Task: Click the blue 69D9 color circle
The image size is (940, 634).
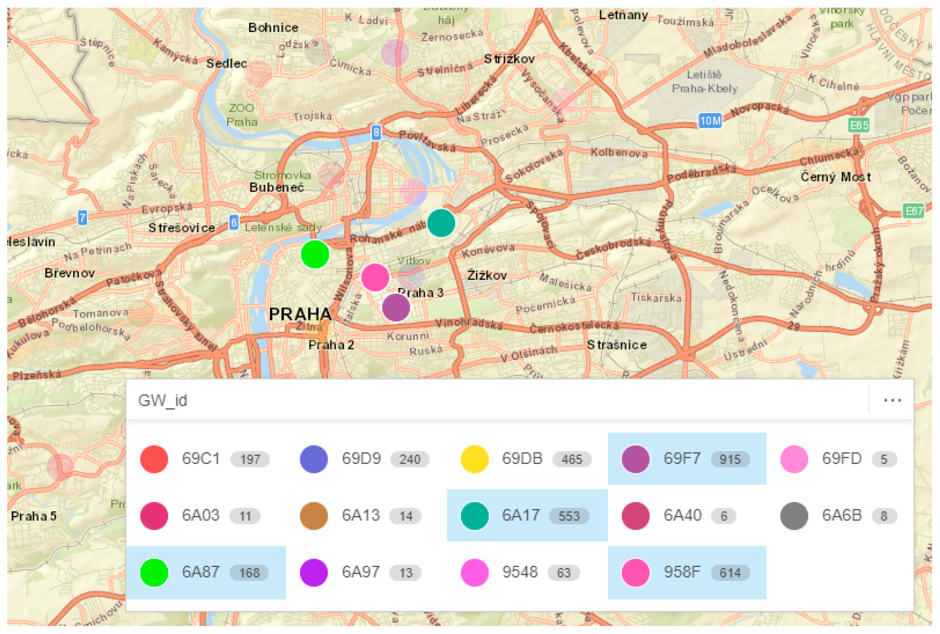Action: [314, 459]
